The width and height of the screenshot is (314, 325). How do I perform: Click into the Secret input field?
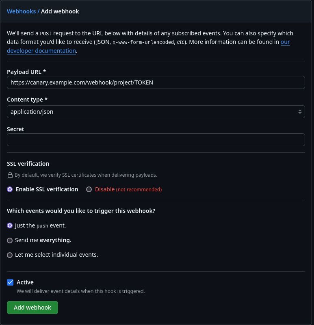click(x=156, y=140)
